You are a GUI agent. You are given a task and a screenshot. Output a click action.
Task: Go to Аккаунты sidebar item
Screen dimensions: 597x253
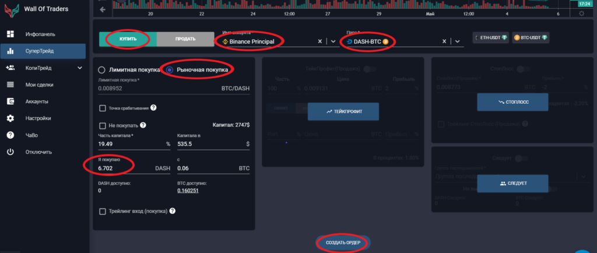pos(37,101)
